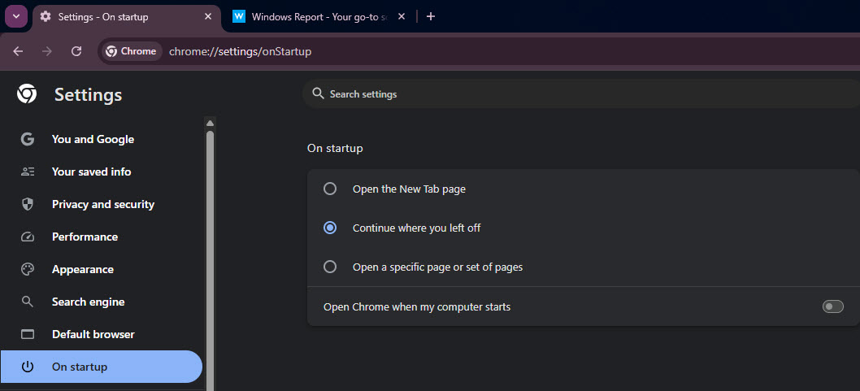This screenshot has width=860, height=391.
Task: Click the Your saved info icon
Action: point(28,172)
